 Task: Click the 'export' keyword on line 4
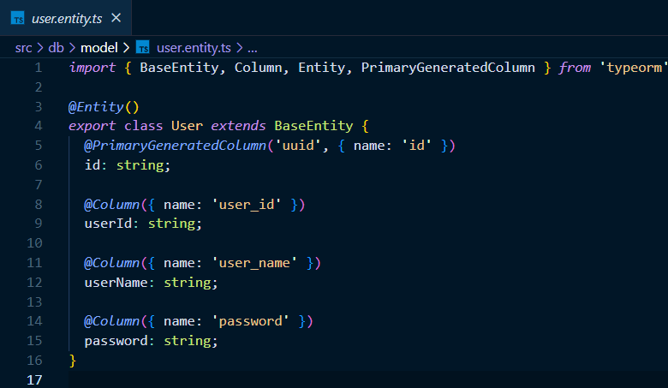point(92,126)
